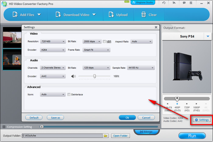The image size is (213, 142).
Task: Click the volume slider handle
Action: (x=95, y=76)
